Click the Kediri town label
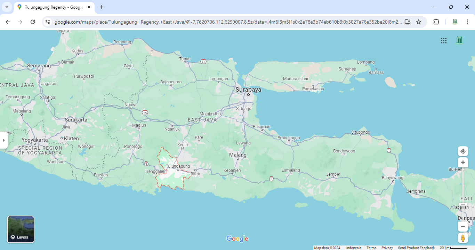Image resolution: width=475 pixels, height=250 pixels. pos(183,144)
